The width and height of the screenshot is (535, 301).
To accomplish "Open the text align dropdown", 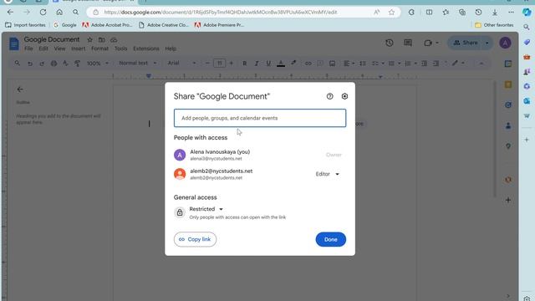I will click(x=349, y=64).
